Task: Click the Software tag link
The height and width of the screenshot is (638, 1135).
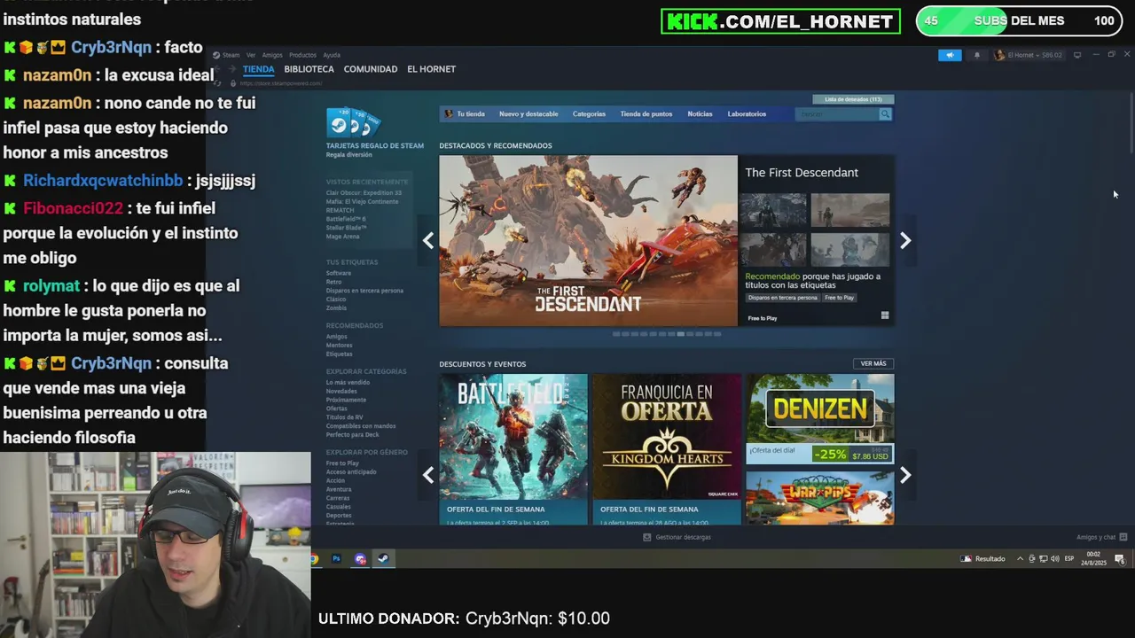Action: 339,273
